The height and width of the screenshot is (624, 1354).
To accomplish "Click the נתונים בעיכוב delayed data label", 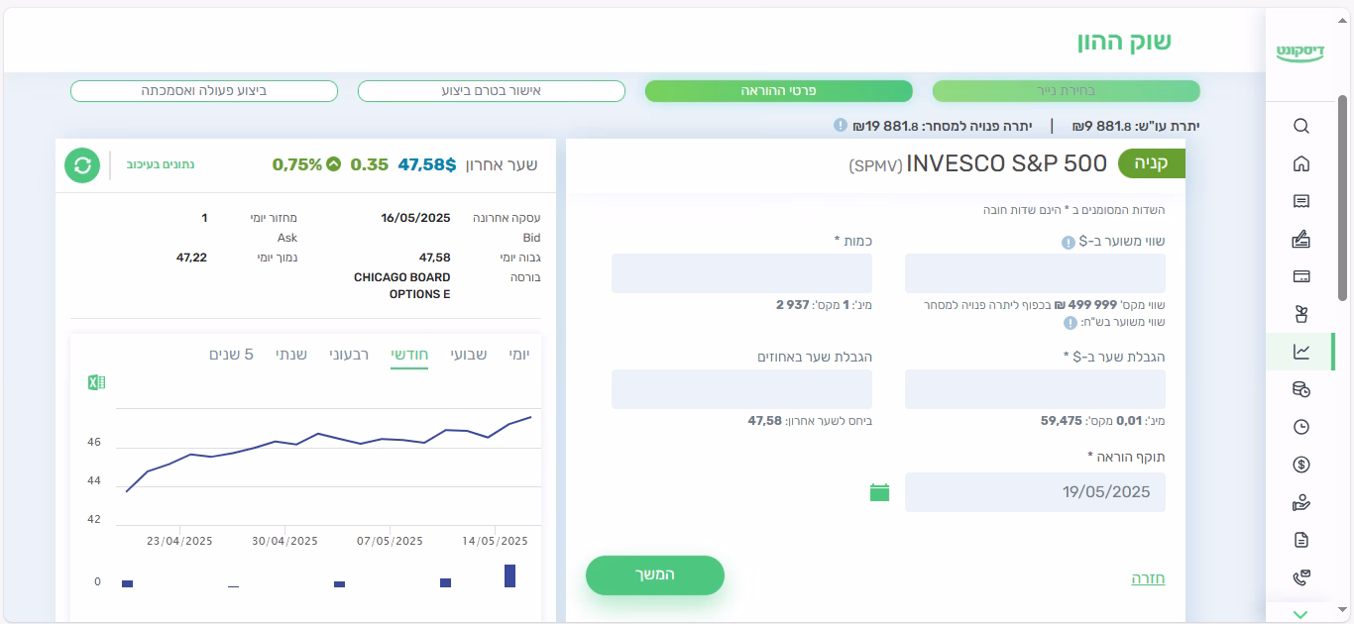I will point(161,164).
